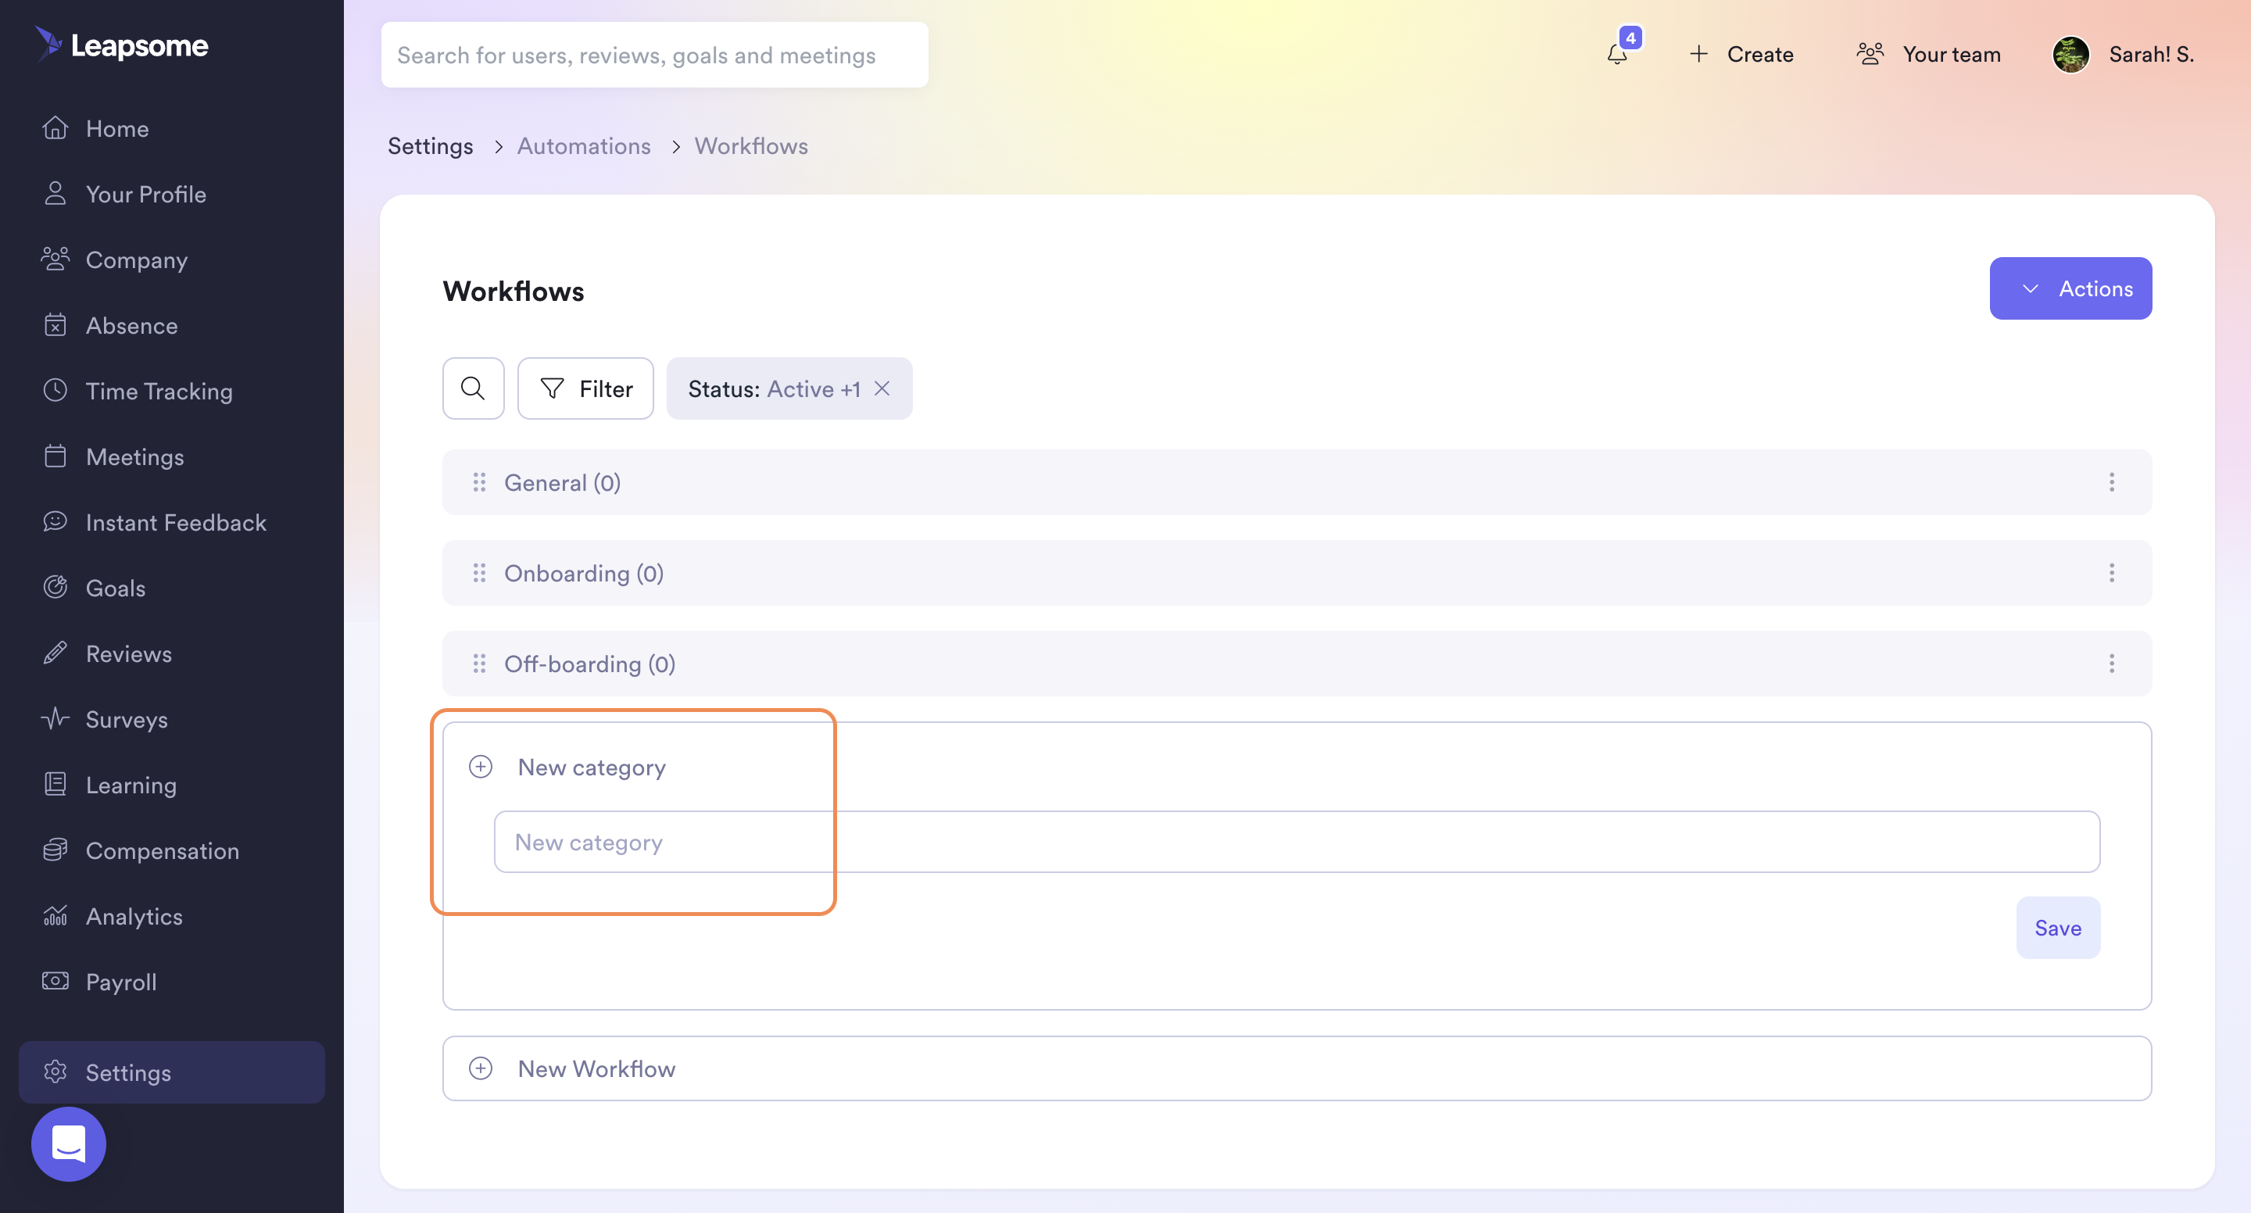2251x1213 pixels.
Task: Click the Off-boarding (0) category row
Action: pyautogui.click(x=1297, y=664)
